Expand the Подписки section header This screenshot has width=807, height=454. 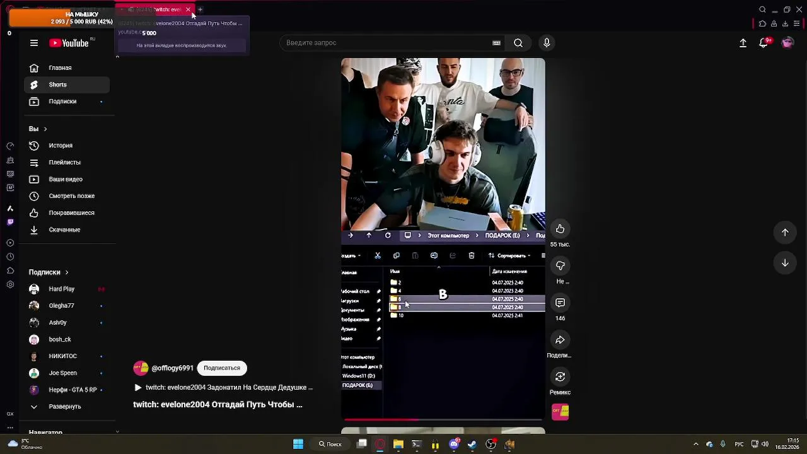(x=49, y=272)
